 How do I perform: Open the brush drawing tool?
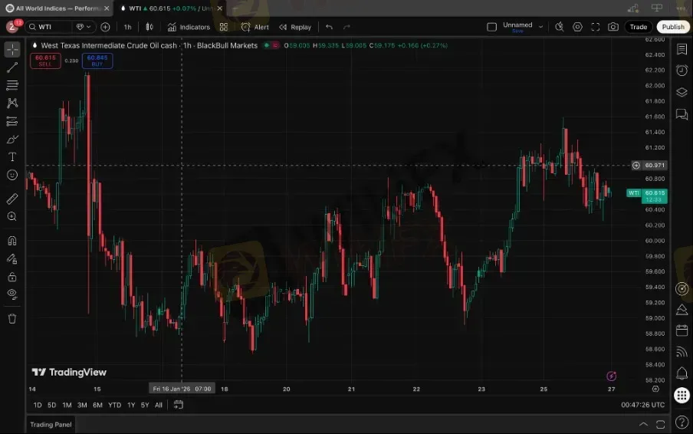tap(12, 139)
